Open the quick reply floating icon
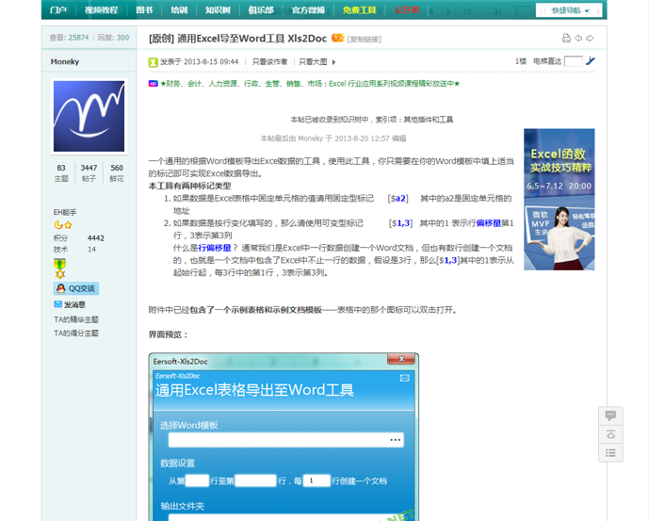 click(x=610, y=415)
